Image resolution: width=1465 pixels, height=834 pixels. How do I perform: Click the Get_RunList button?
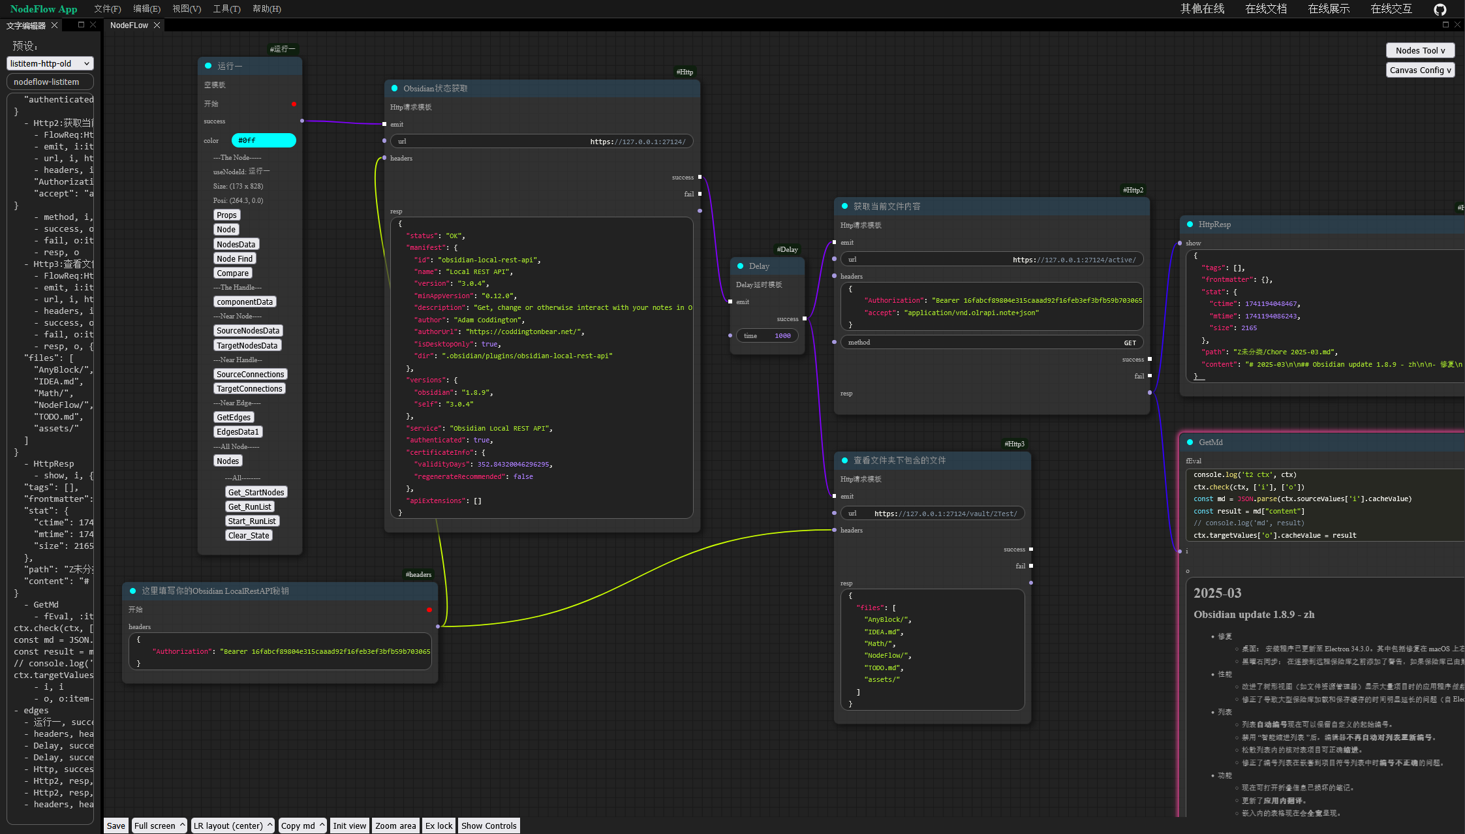pos(249,507)
